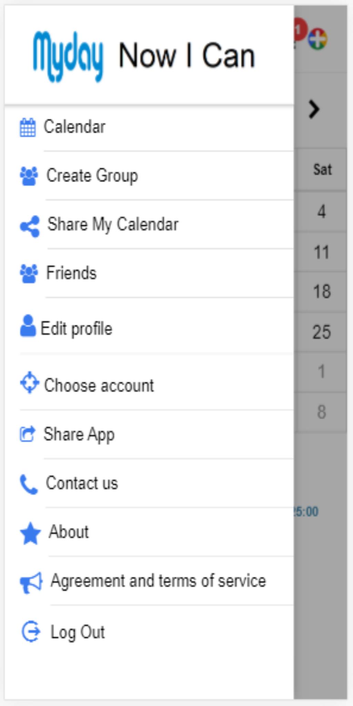Click the Friends people icon
The height and width of the screenshot is (706, 353).
point(29,274)
